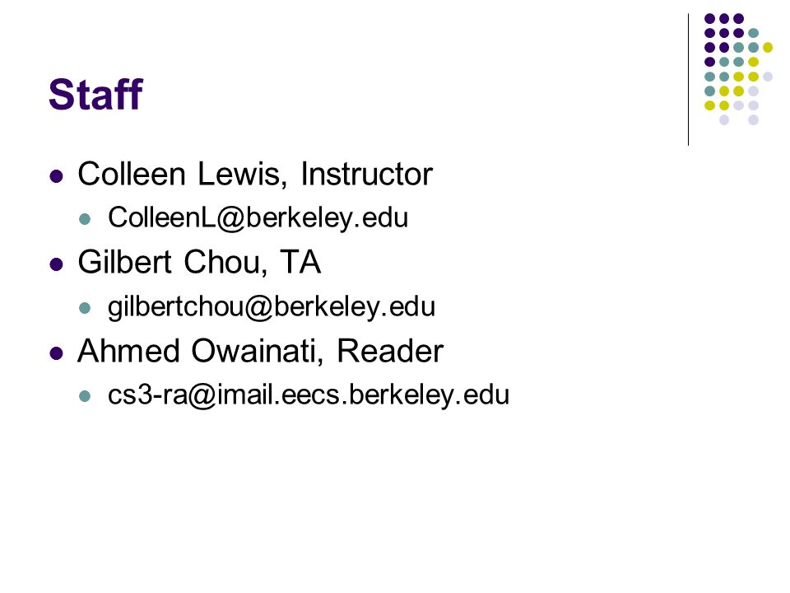The width and height of the screenshot is (790, 593).
Task: Click the Staff slide title
Action: [95, 94]
